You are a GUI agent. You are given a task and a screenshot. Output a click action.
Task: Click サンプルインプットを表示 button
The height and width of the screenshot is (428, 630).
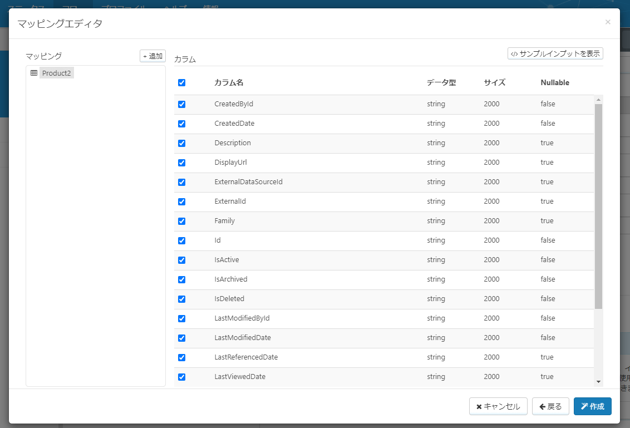(x=555, y=53)
